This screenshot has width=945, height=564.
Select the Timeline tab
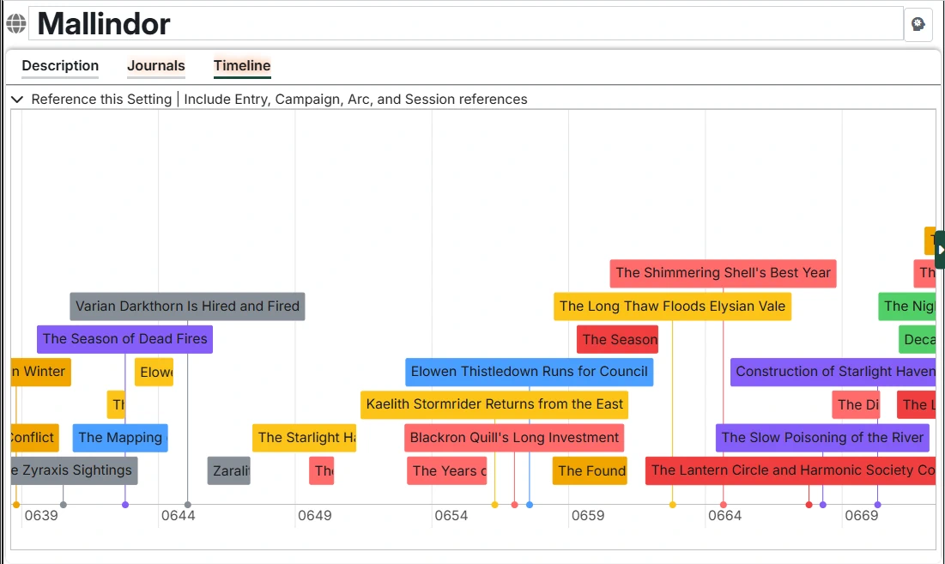[241, 66]
